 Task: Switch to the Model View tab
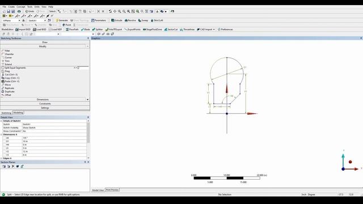click(98, 190)
